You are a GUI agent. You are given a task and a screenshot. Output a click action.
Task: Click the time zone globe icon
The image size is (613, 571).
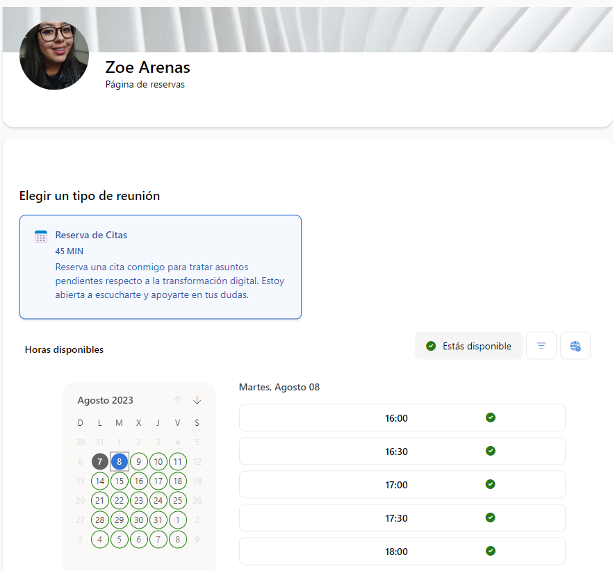coord(575,345)
